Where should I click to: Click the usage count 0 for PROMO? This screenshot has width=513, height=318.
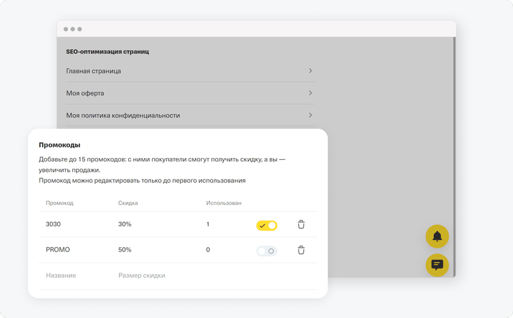tap(207, 250)
